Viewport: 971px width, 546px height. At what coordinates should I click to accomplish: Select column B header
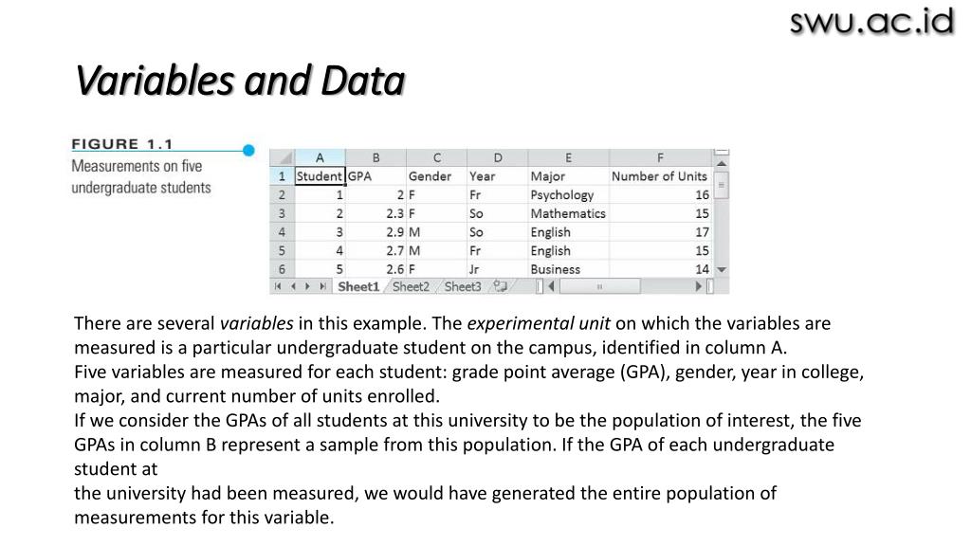point(376,157)
